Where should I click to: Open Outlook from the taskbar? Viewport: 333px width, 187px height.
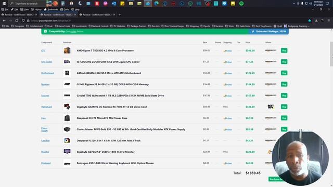pyautogui.click(x=114, y=4)
